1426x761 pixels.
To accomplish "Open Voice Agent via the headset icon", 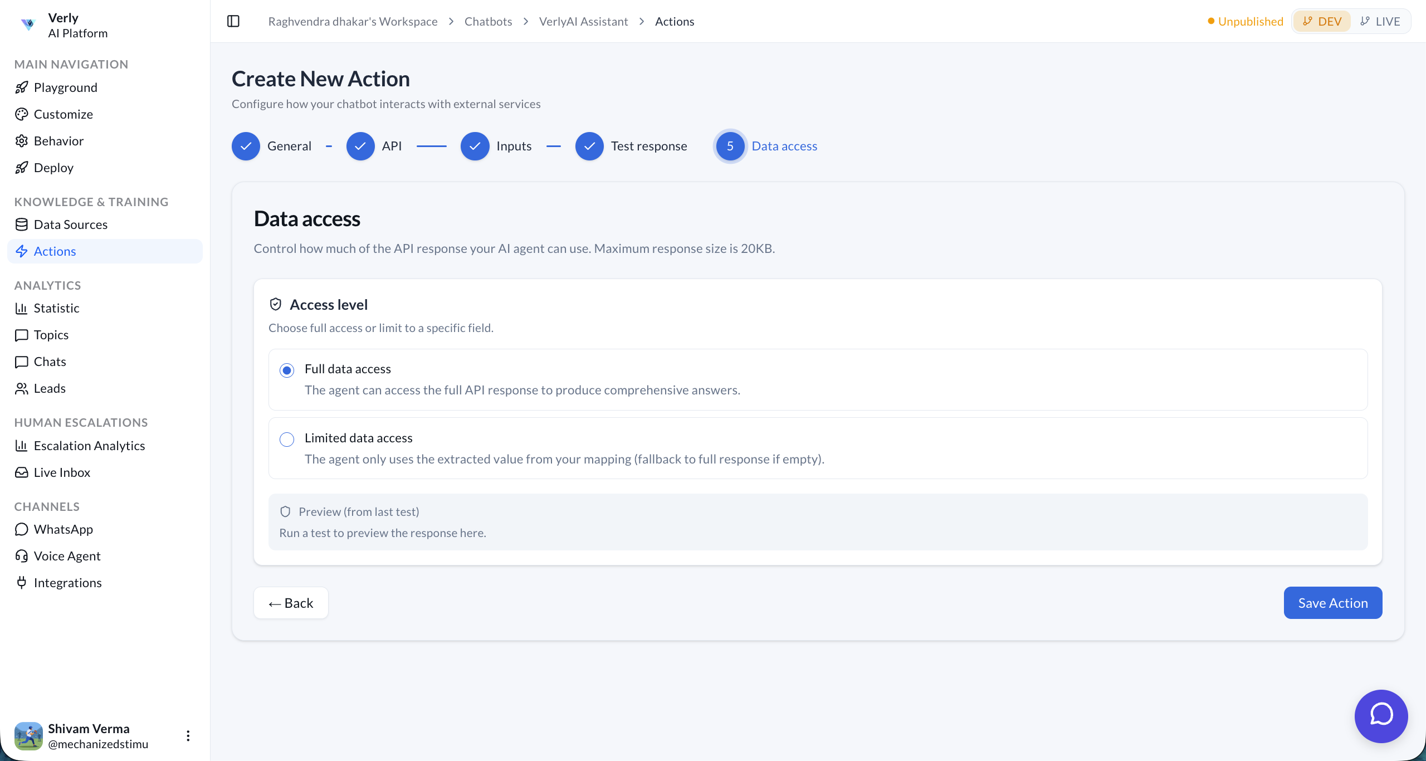I will point(22,555).
